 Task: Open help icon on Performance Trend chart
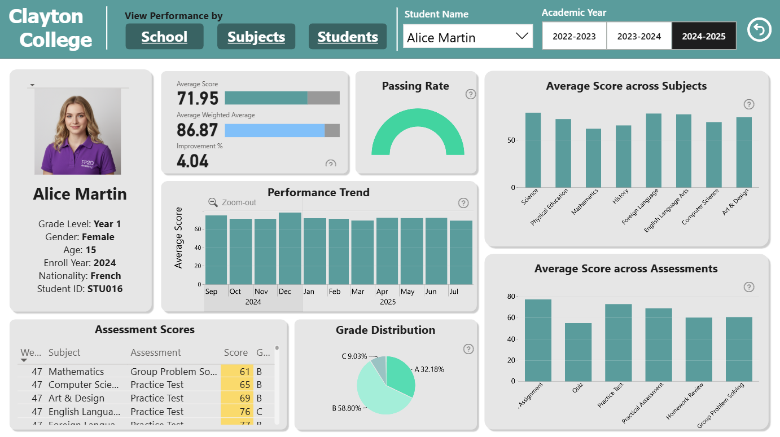(x=463, y=203)
